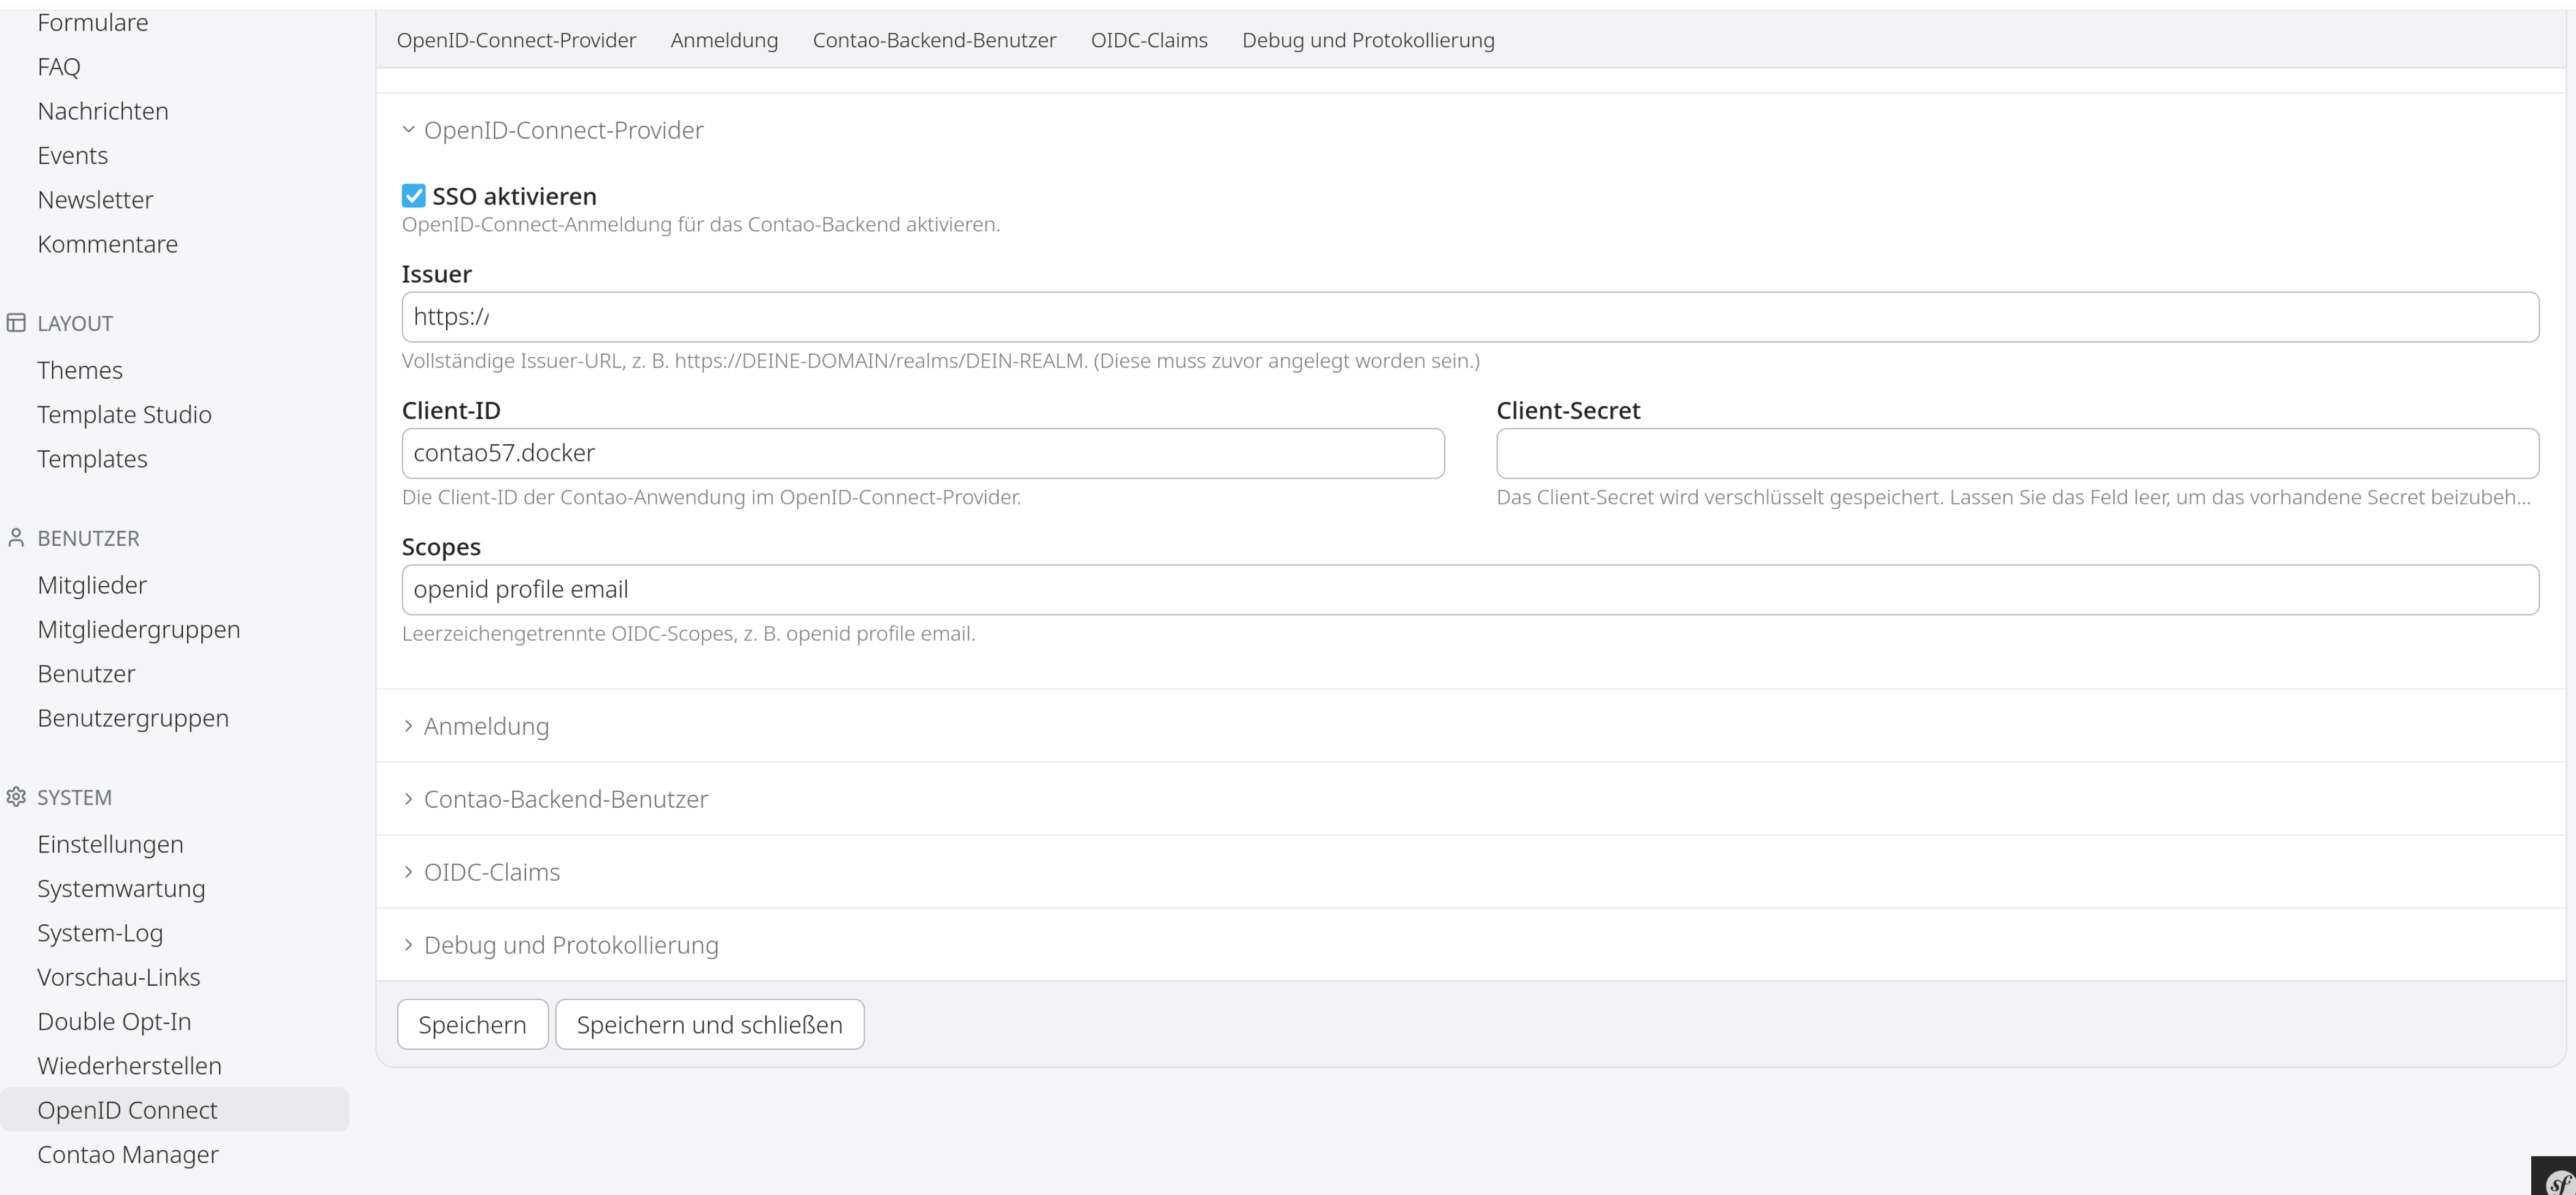
Task: Click the Benutzer section person icon
Action: pos(16,538)
